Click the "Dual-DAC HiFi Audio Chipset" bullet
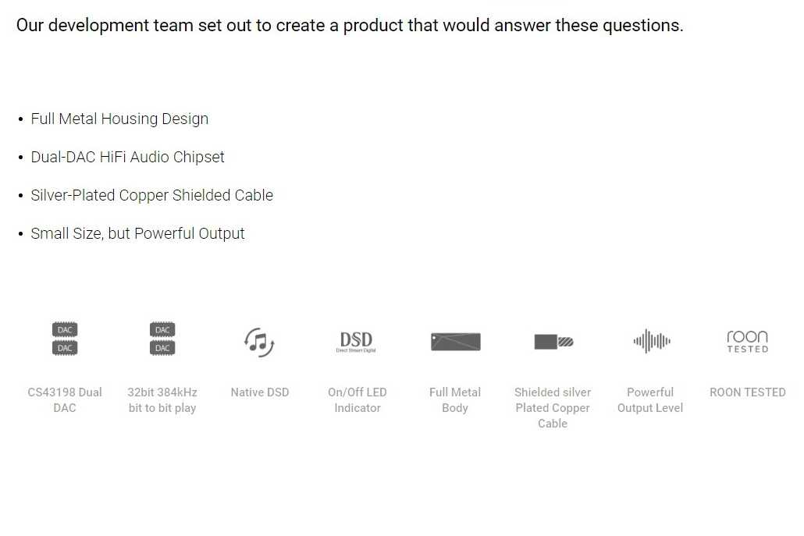 click(127, 157)
